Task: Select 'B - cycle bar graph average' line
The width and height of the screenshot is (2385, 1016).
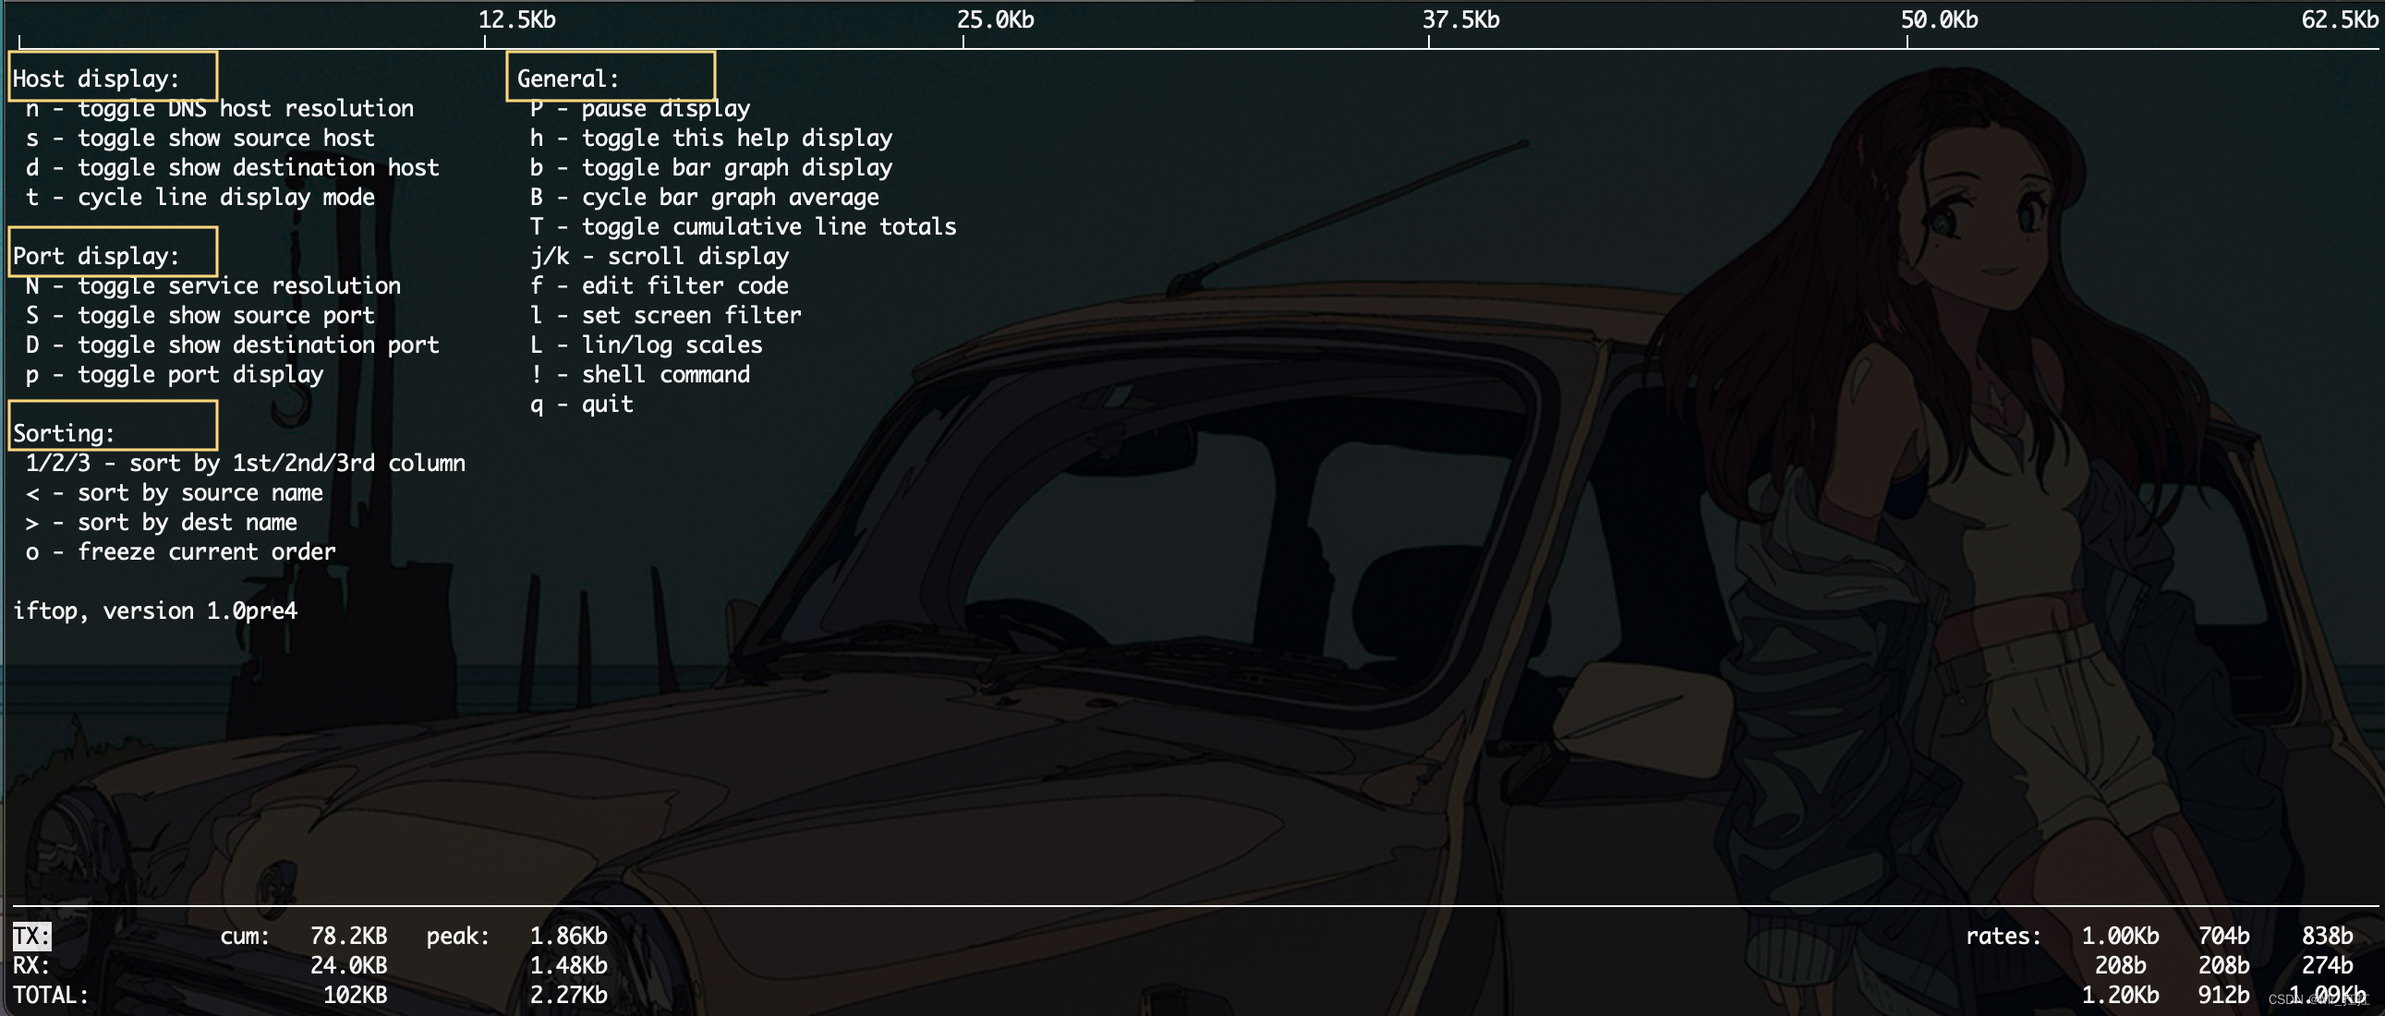Action: (x=705, y=198)
